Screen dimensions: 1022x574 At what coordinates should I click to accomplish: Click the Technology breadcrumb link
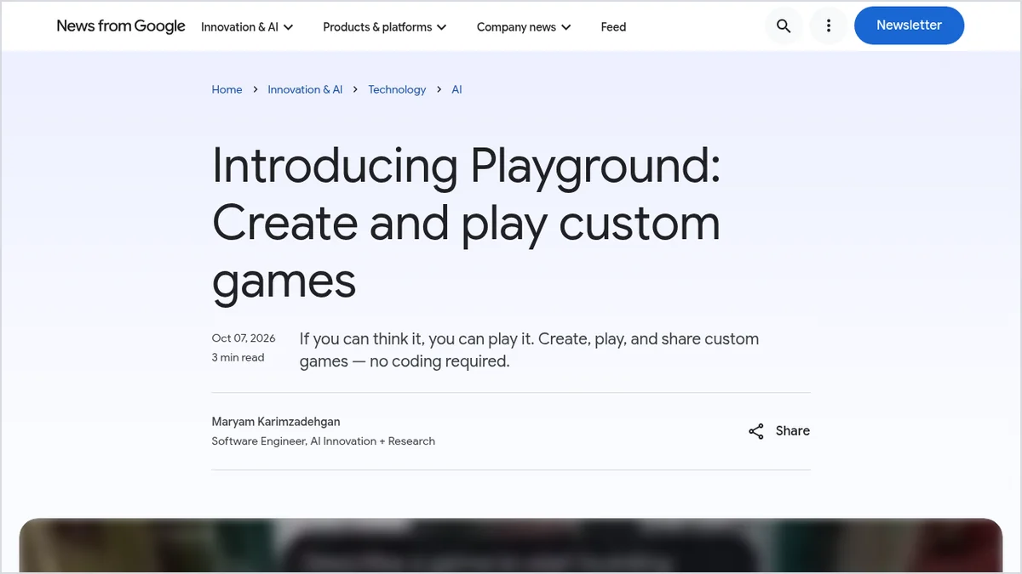(397, 89)
